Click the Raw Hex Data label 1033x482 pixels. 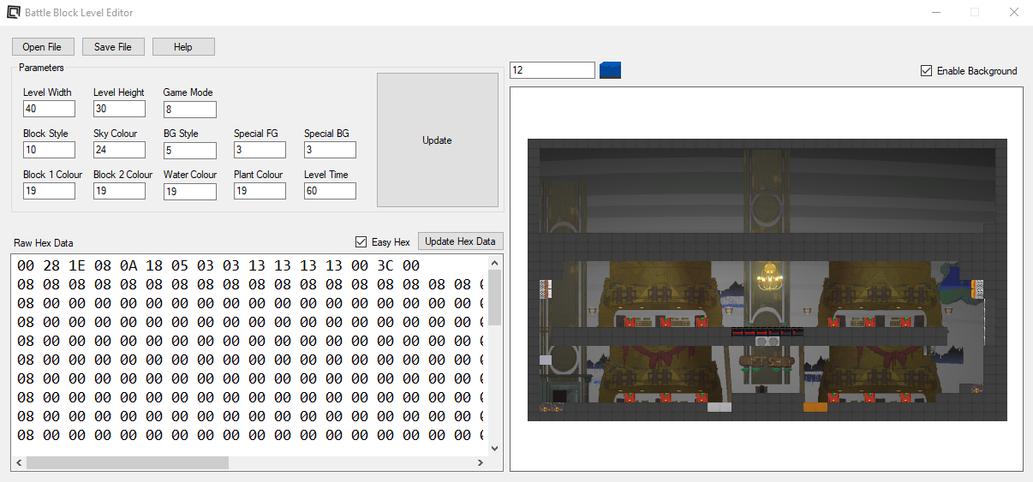click(44, 243)
